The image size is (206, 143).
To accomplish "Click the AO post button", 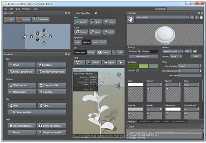I will 79,63.
